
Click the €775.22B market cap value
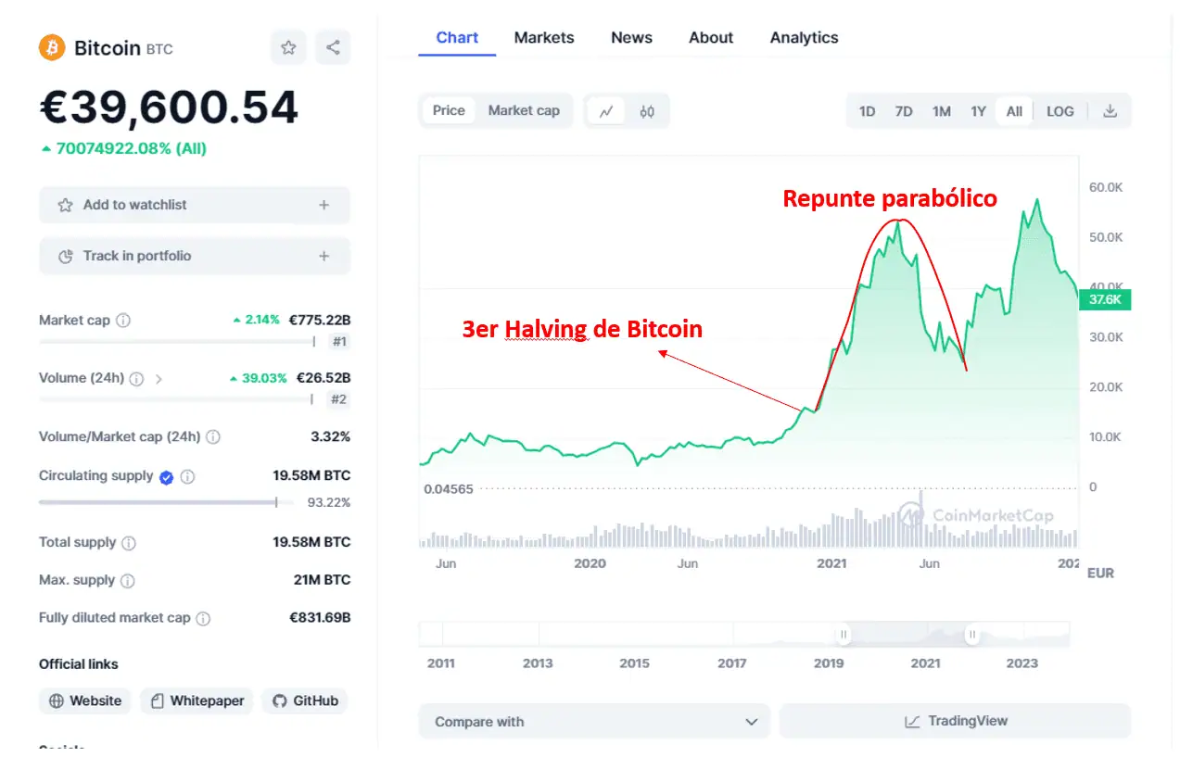pyautogui.click(x=320, y=320)
